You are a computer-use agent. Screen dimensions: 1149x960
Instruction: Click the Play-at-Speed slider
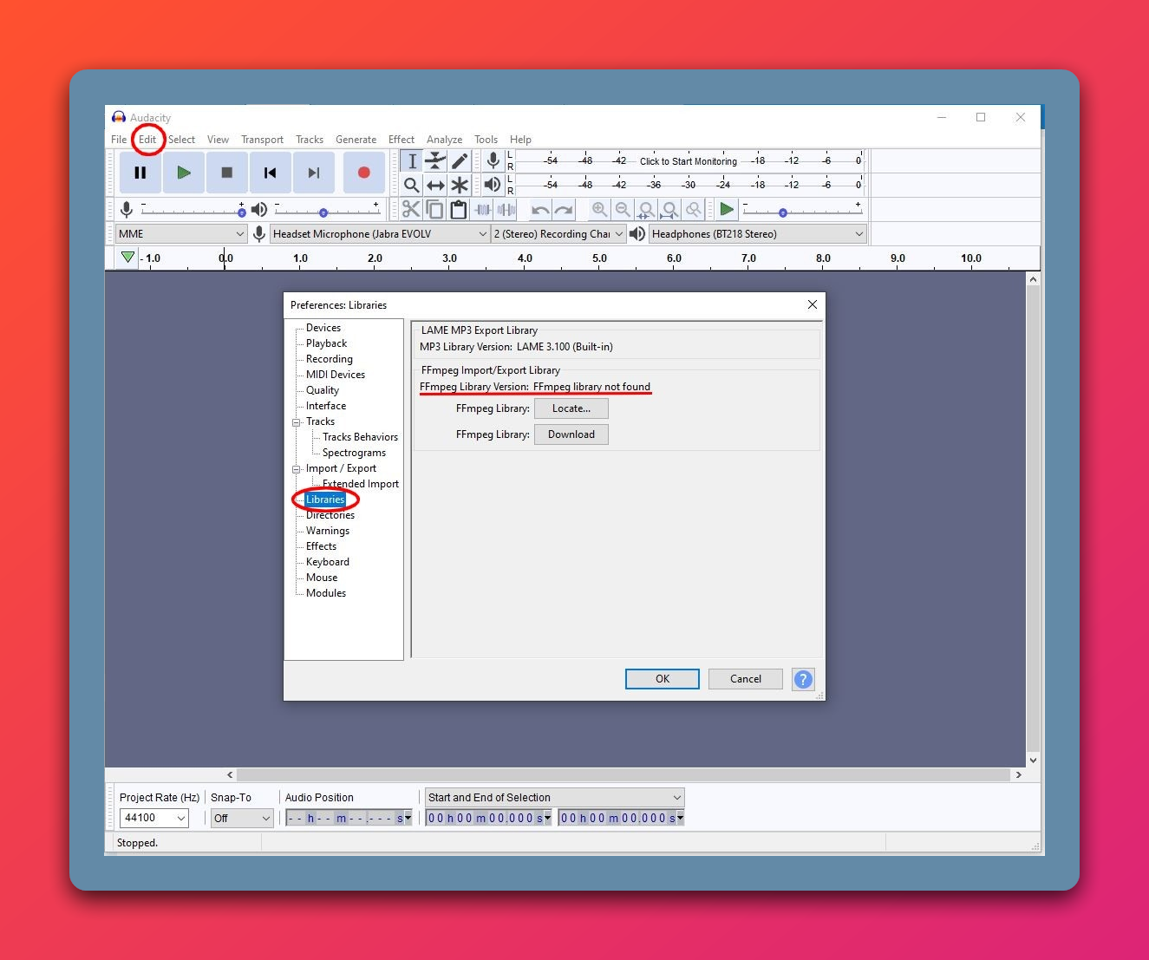pyautogui.click(x=802, y=211)
